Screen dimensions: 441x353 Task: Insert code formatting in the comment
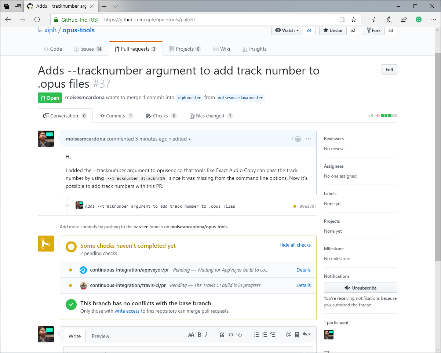231,335
